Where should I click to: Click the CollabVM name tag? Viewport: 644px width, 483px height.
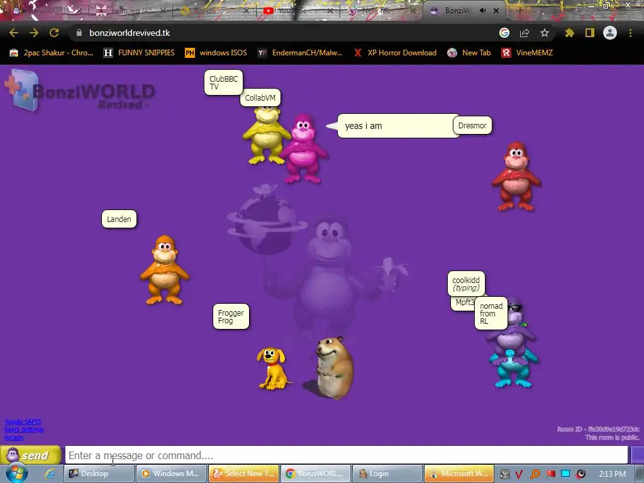[260, 97]
